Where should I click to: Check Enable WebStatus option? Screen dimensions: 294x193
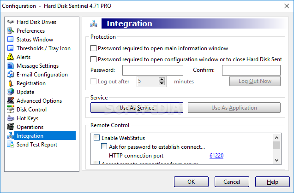tap(96, 138)
